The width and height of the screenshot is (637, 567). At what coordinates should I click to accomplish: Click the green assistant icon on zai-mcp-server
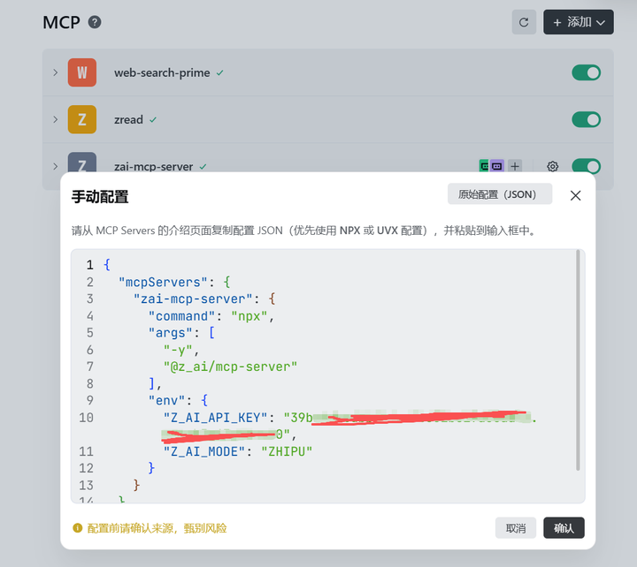[484, 166]
